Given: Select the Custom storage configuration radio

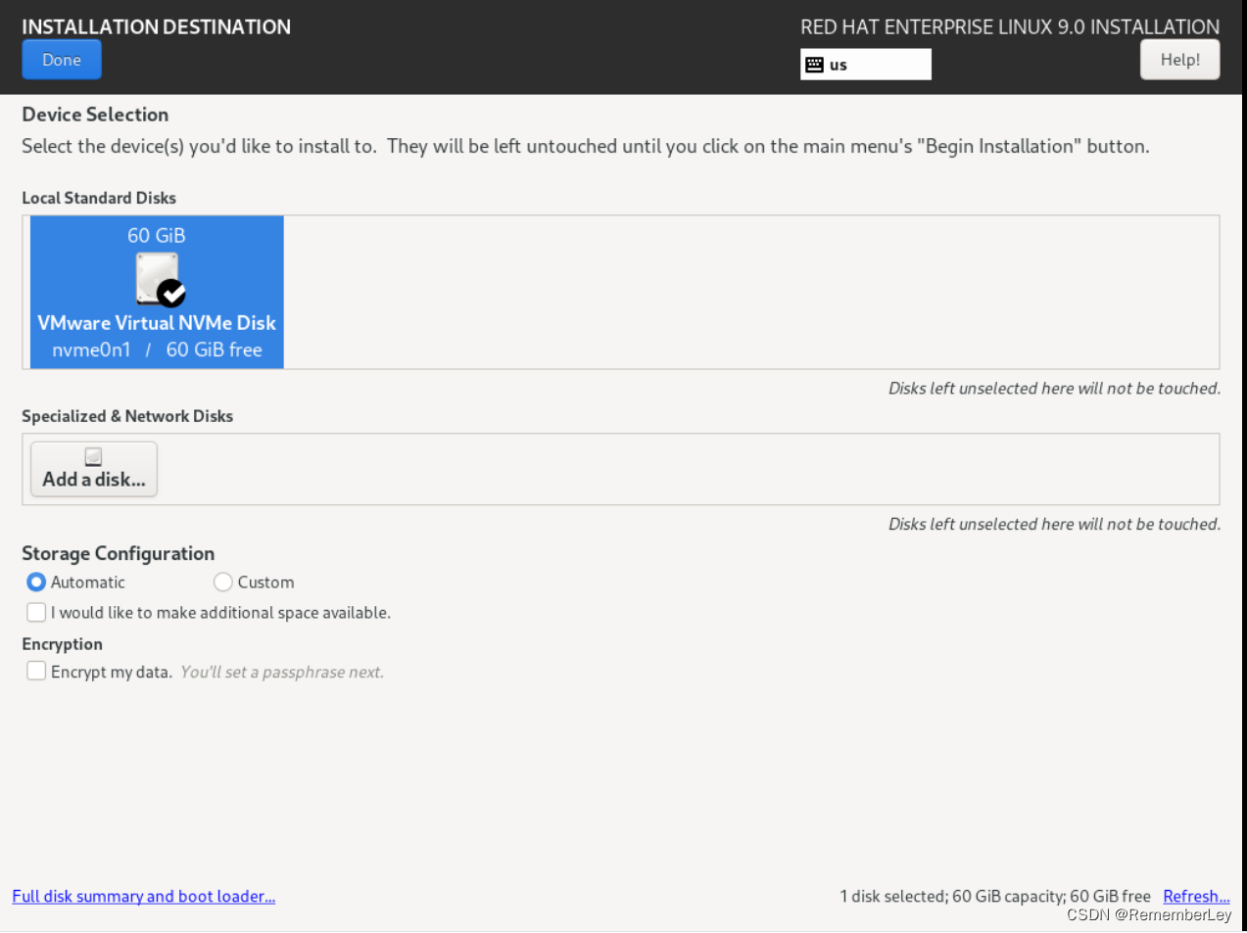Looking at the screenshot, I should click(223, 582).
